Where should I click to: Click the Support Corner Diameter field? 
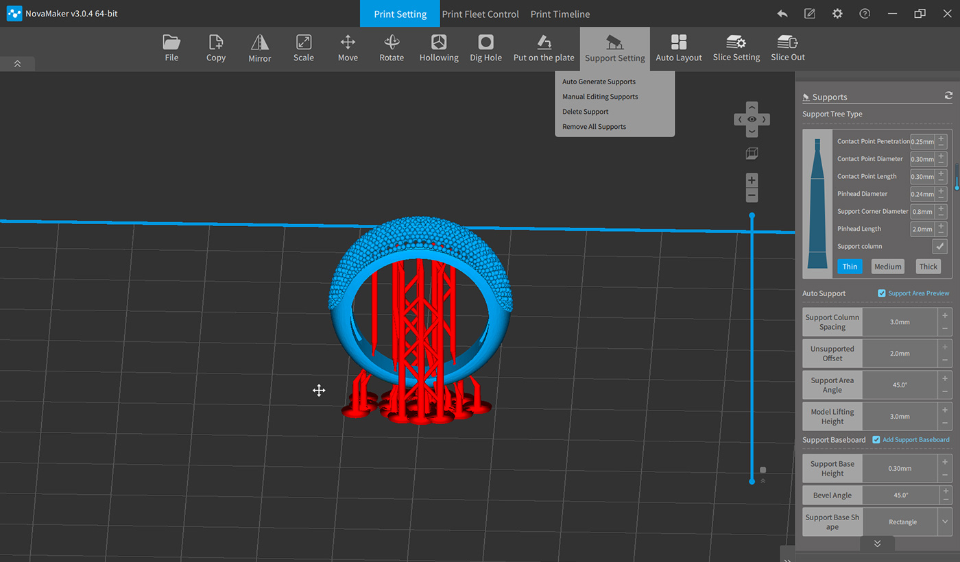coord(923,212)
